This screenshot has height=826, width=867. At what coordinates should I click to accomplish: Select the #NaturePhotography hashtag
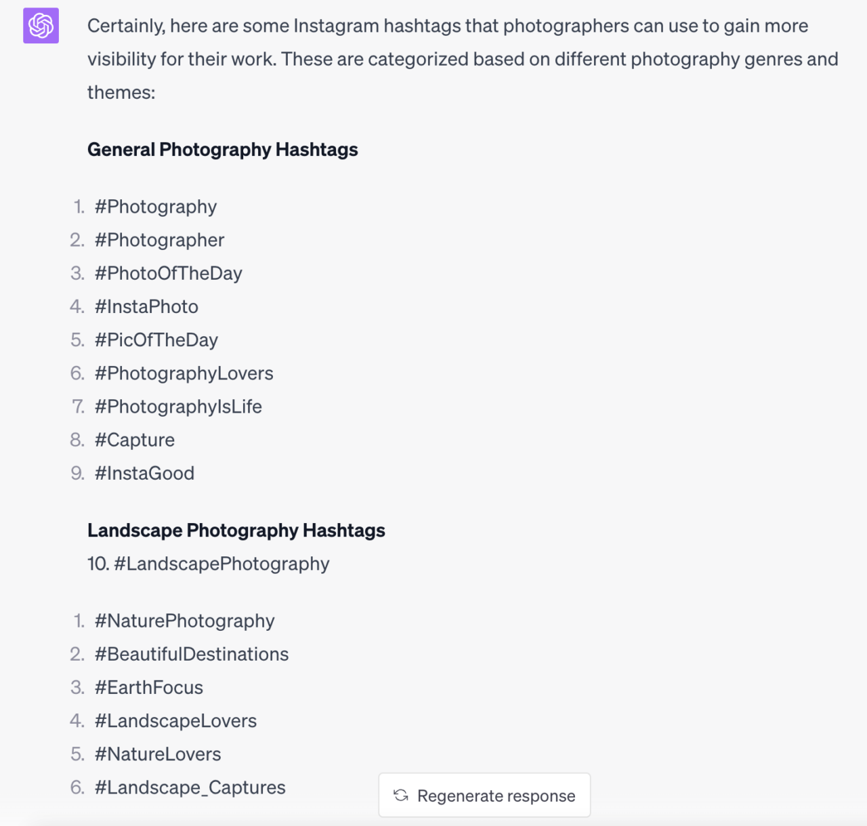[x=184, y=621]
